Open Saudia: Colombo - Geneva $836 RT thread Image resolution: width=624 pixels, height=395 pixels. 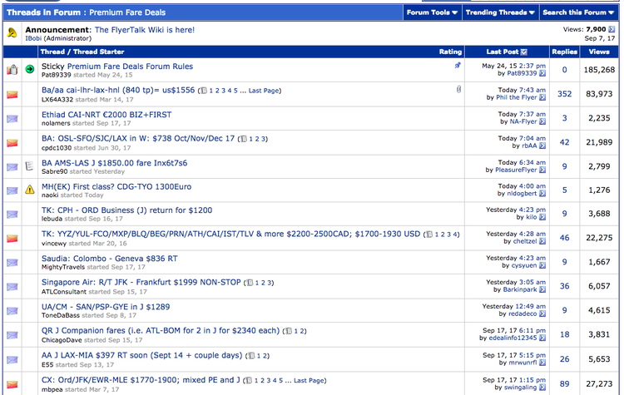[110, 259]
